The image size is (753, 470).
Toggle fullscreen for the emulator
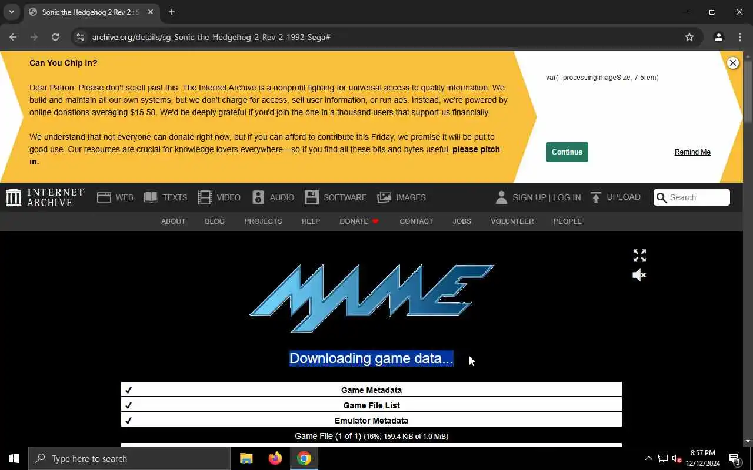tap(639, 256)
